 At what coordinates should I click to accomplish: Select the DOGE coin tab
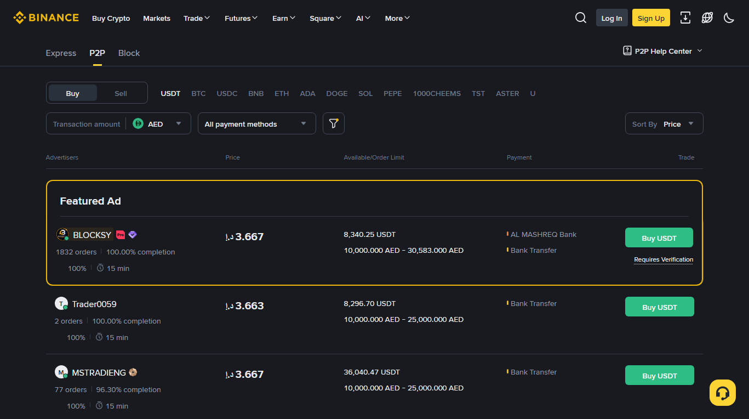click(337, 93)
